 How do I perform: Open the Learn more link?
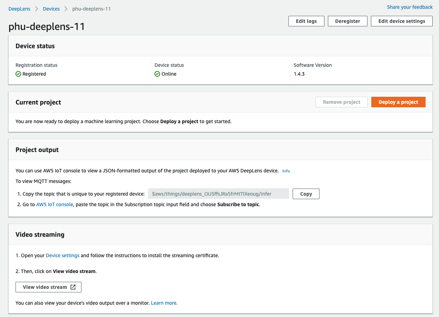164,303
